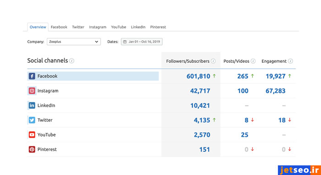Click YouTube videos value 25

pyautogui.click(x=244, y=135)
